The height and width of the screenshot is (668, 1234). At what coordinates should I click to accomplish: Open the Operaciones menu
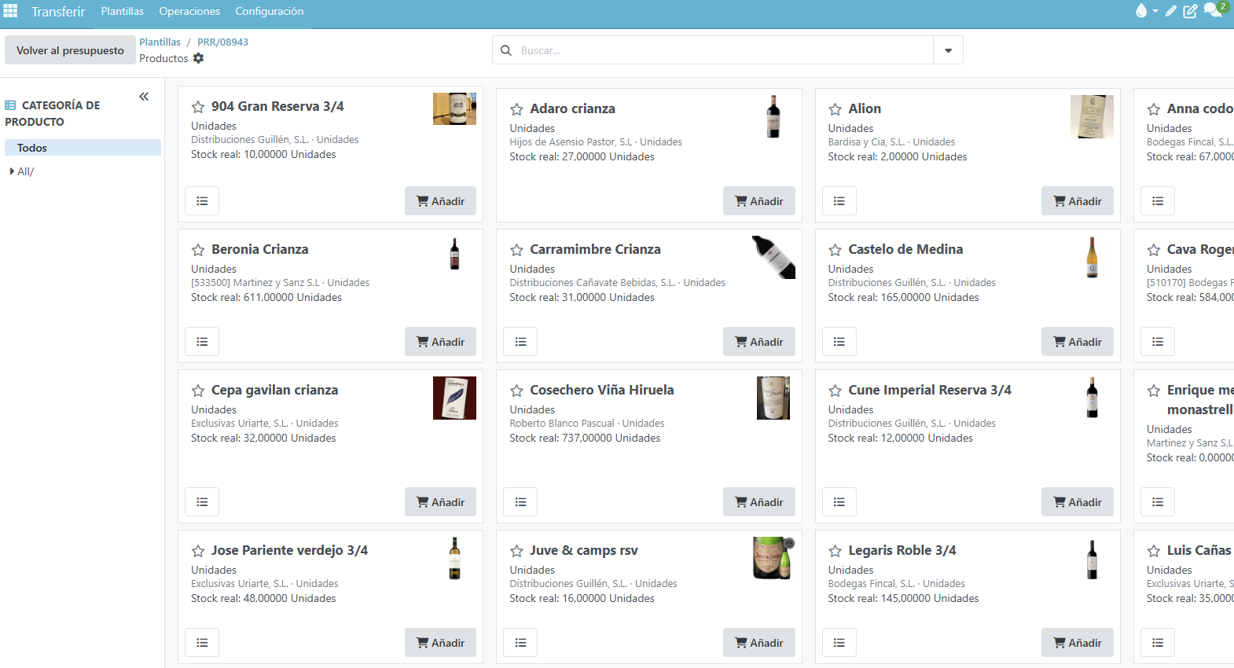(189, 11)
